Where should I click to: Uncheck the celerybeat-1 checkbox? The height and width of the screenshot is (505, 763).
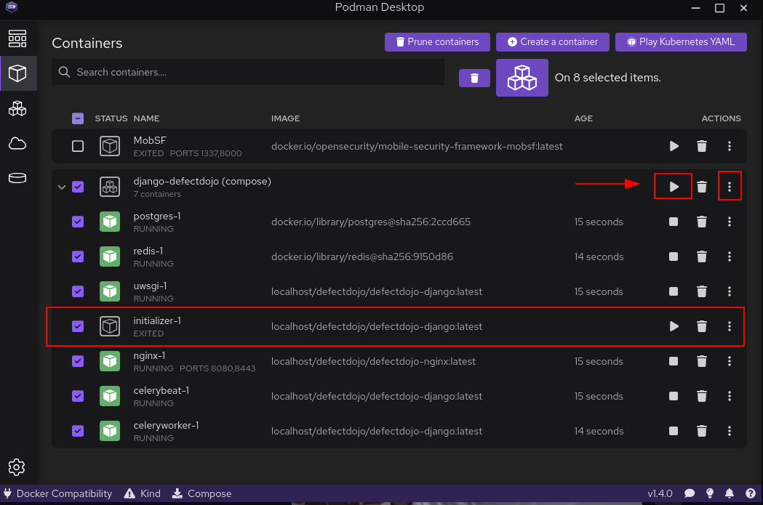(78, 396)
